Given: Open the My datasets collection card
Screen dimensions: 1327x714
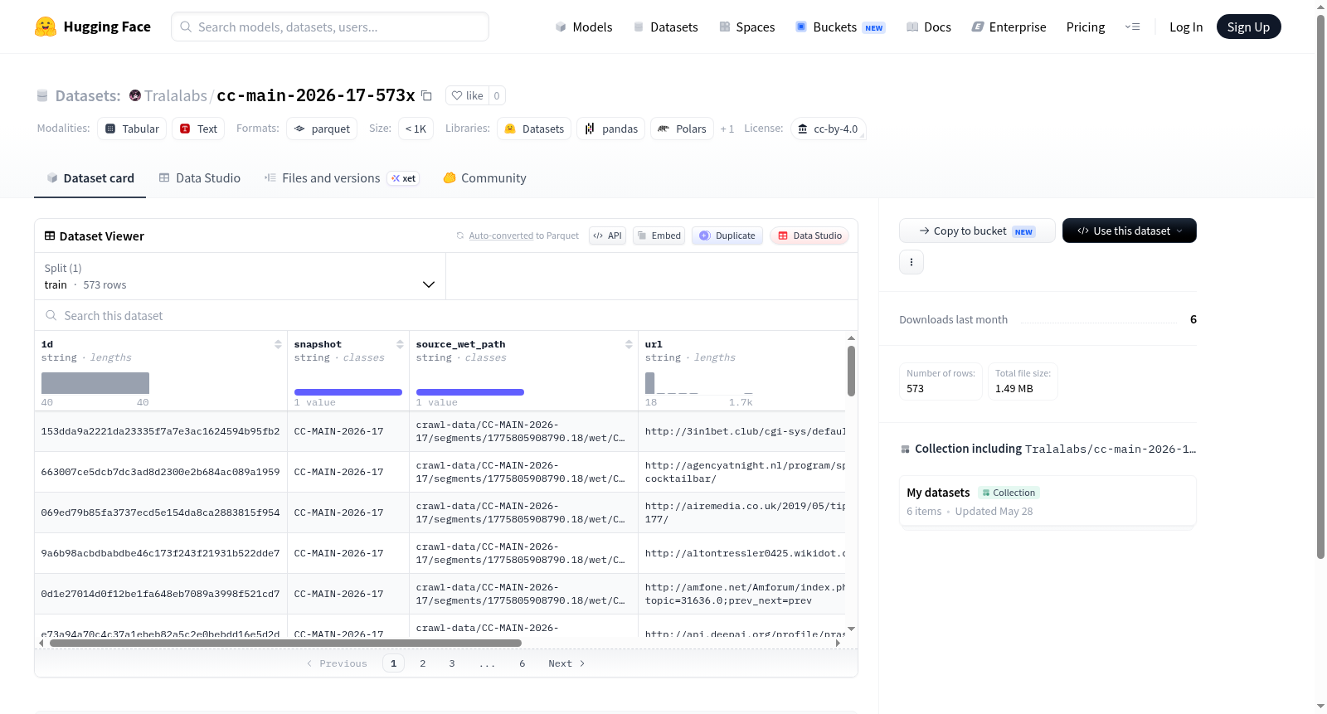Looking at the screenshot, I should [1048, 501].
